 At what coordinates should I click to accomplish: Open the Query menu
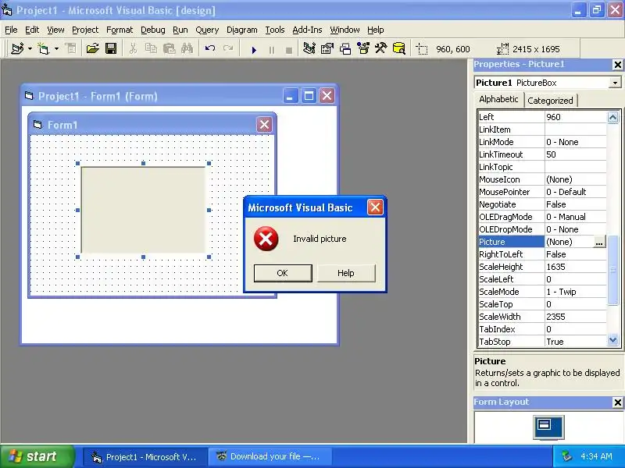[x=207, y=30]
